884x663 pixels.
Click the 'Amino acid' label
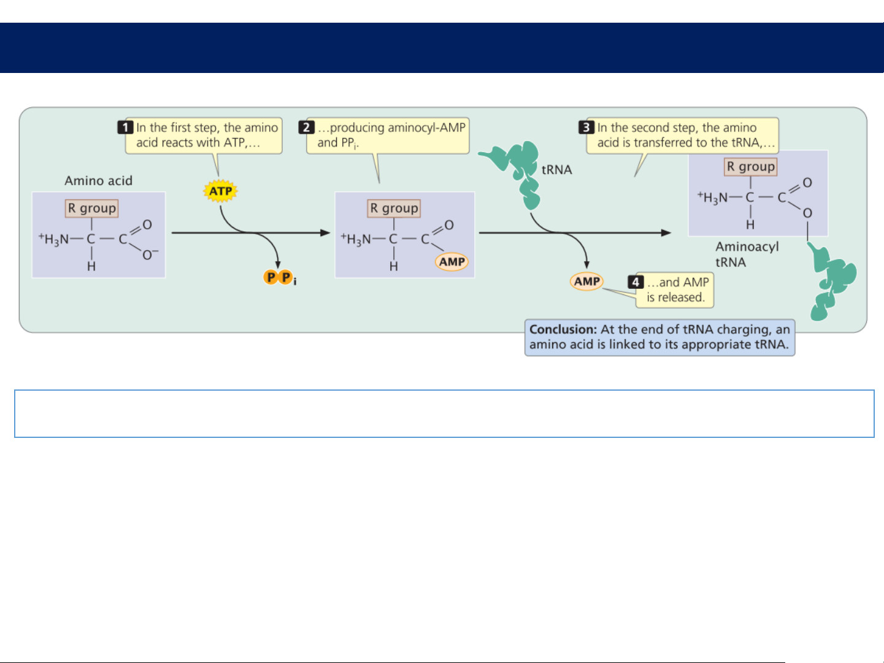tap(99, 181)
